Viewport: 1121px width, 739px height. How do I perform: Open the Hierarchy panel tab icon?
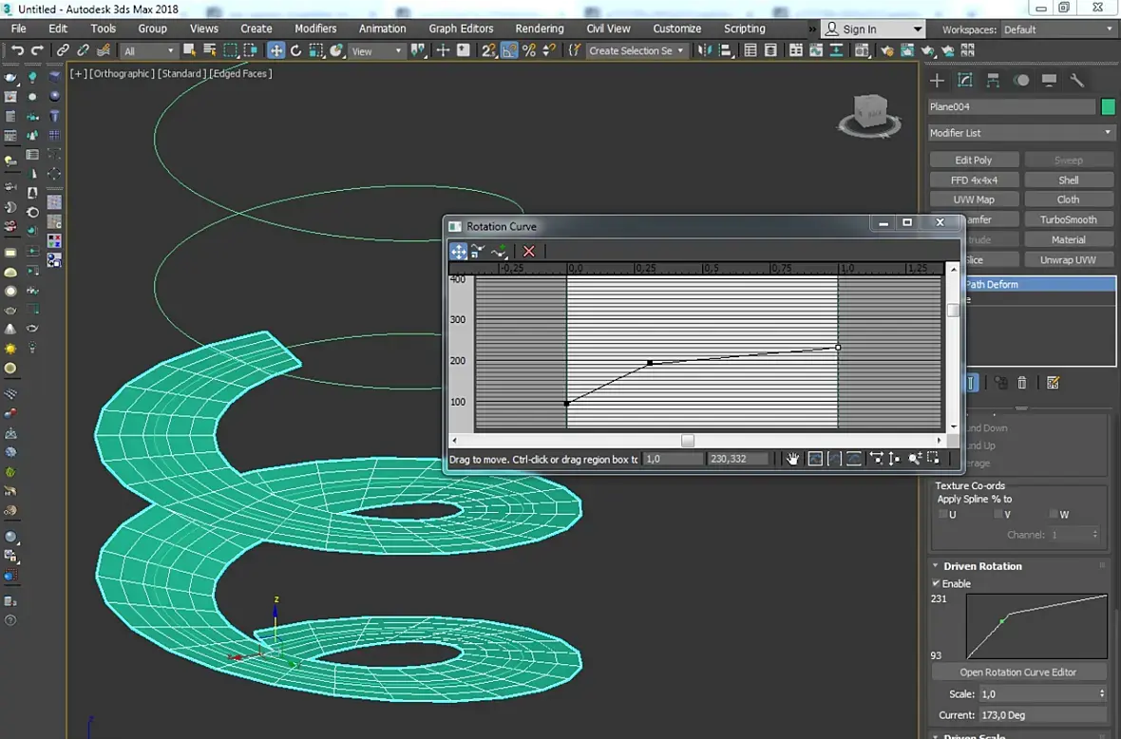[993, 81]
